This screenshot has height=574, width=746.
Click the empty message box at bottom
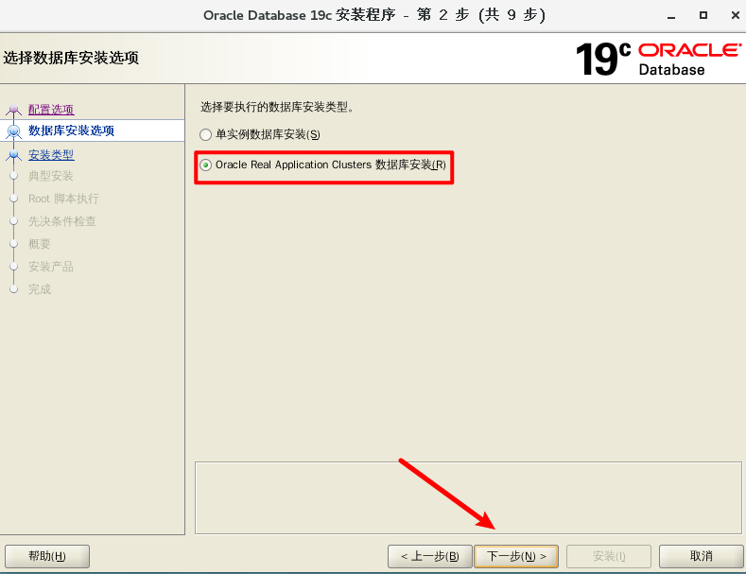(x=468, y=497)
